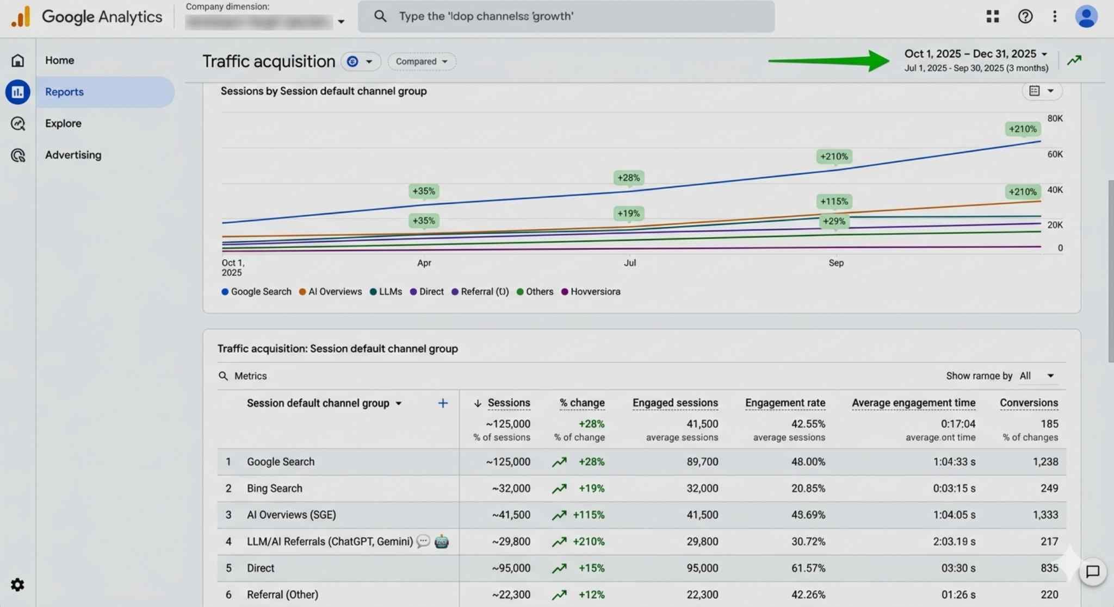Open the Help question mark icon
Screen dimensions: 1114x607
(x=1025, y=16)
